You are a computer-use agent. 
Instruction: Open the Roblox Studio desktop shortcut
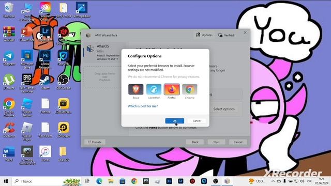[x=27, y=107]
